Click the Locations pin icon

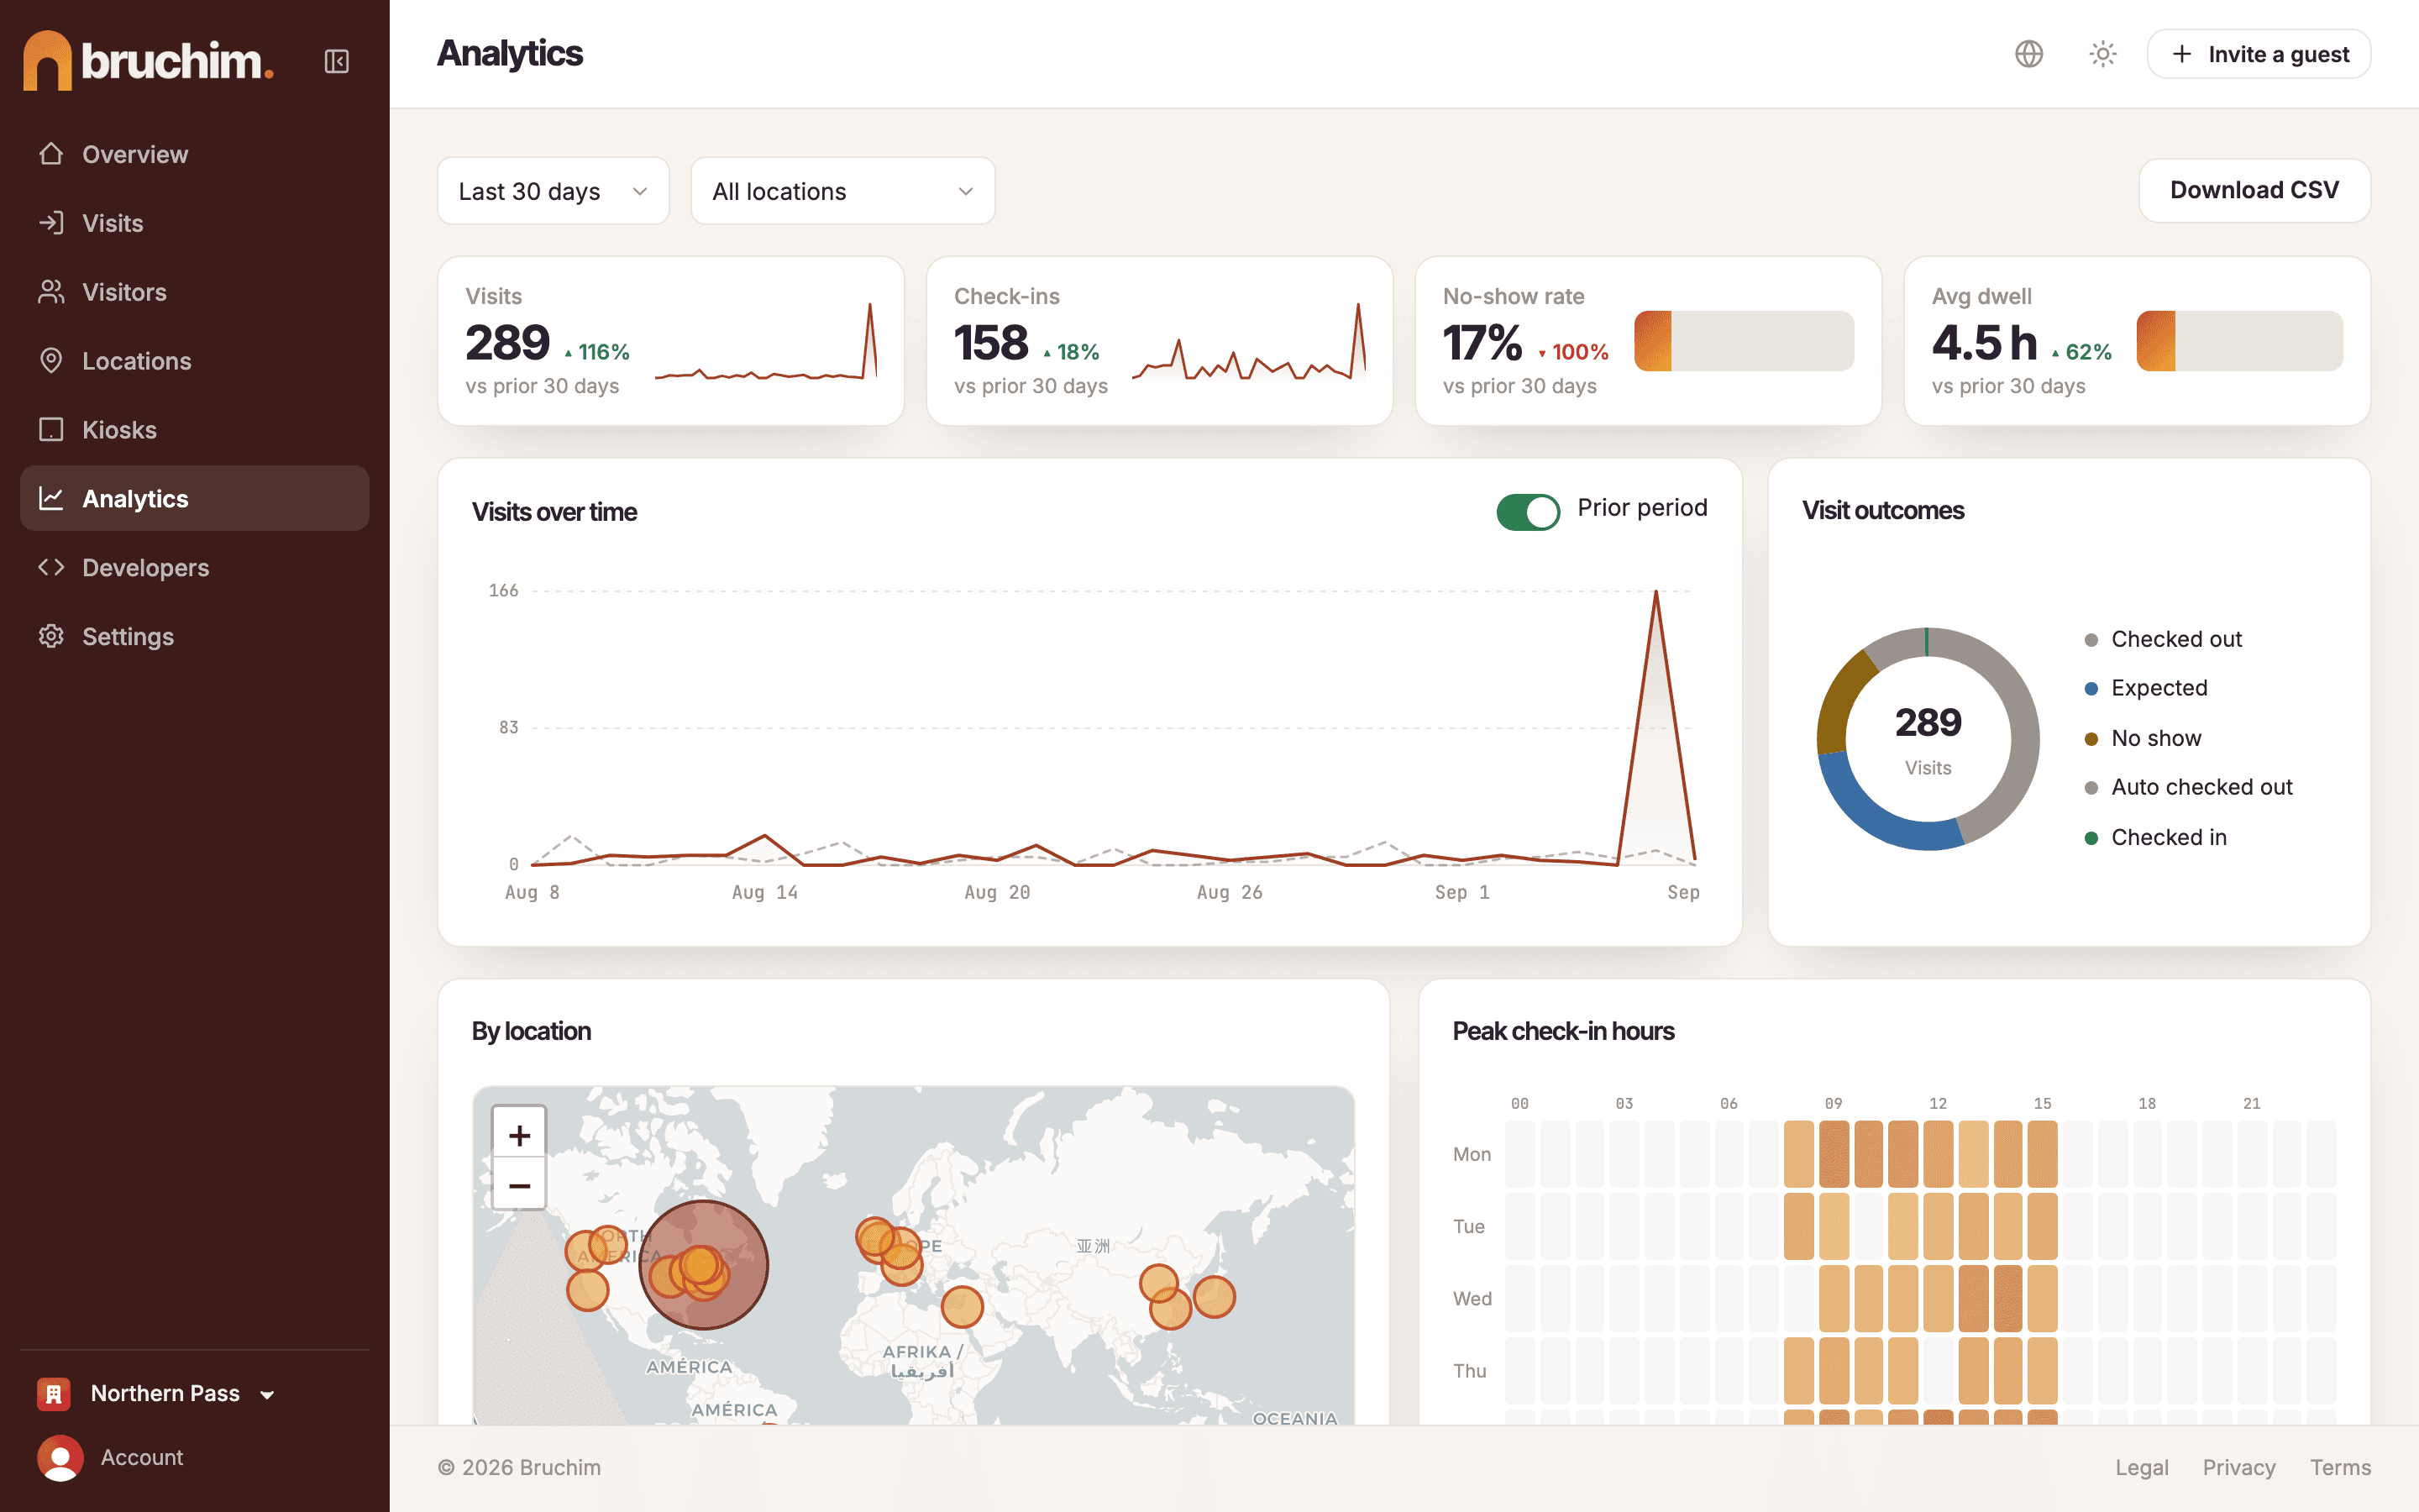click(x=51, y=360)
